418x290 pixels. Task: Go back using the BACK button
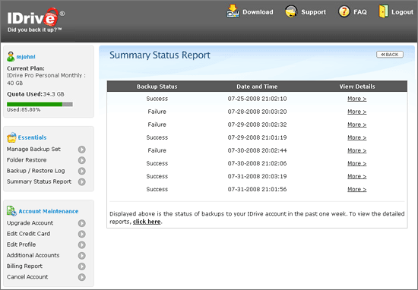[390, 55]
